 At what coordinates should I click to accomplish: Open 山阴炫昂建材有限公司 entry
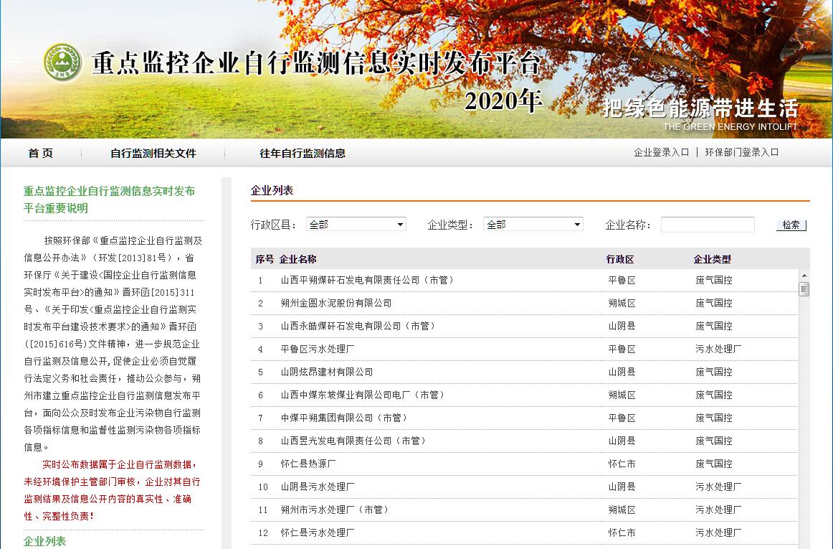pyautogui.click(x=327, y=372)
